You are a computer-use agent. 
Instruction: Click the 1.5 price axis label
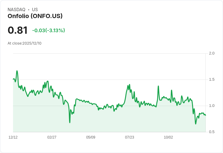tap(212, 80)
